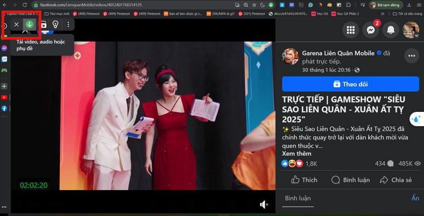
Task: Open the Grammarly extension icon
Action: (311, 5)
